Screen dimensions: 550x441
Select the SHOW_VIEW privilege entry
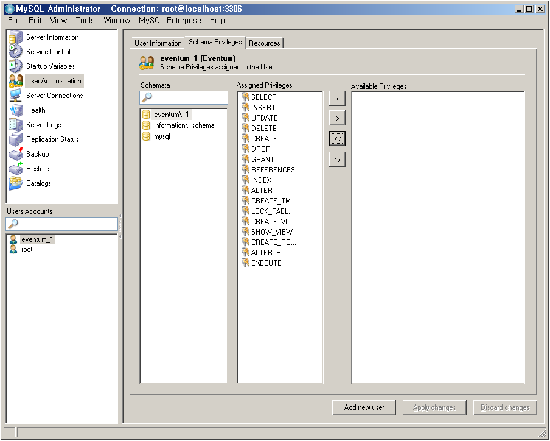272,231
